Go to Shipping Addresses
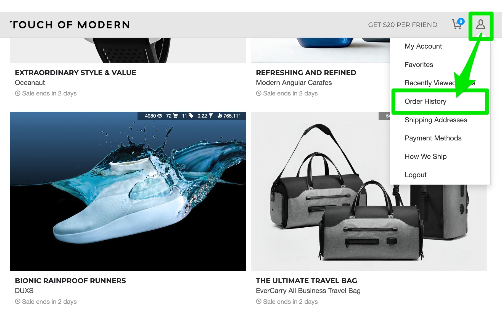 [x=436, y=120]
